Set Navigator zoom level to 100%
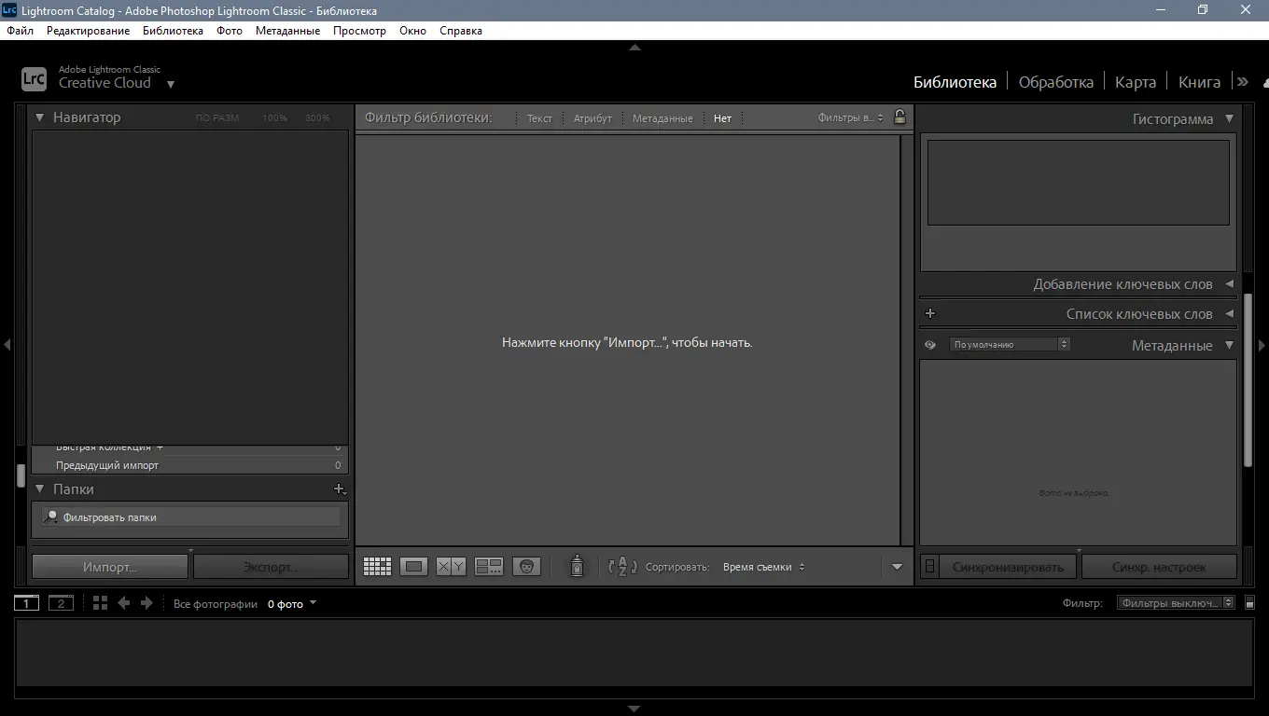1269x716 pixels. coord(274,118)
